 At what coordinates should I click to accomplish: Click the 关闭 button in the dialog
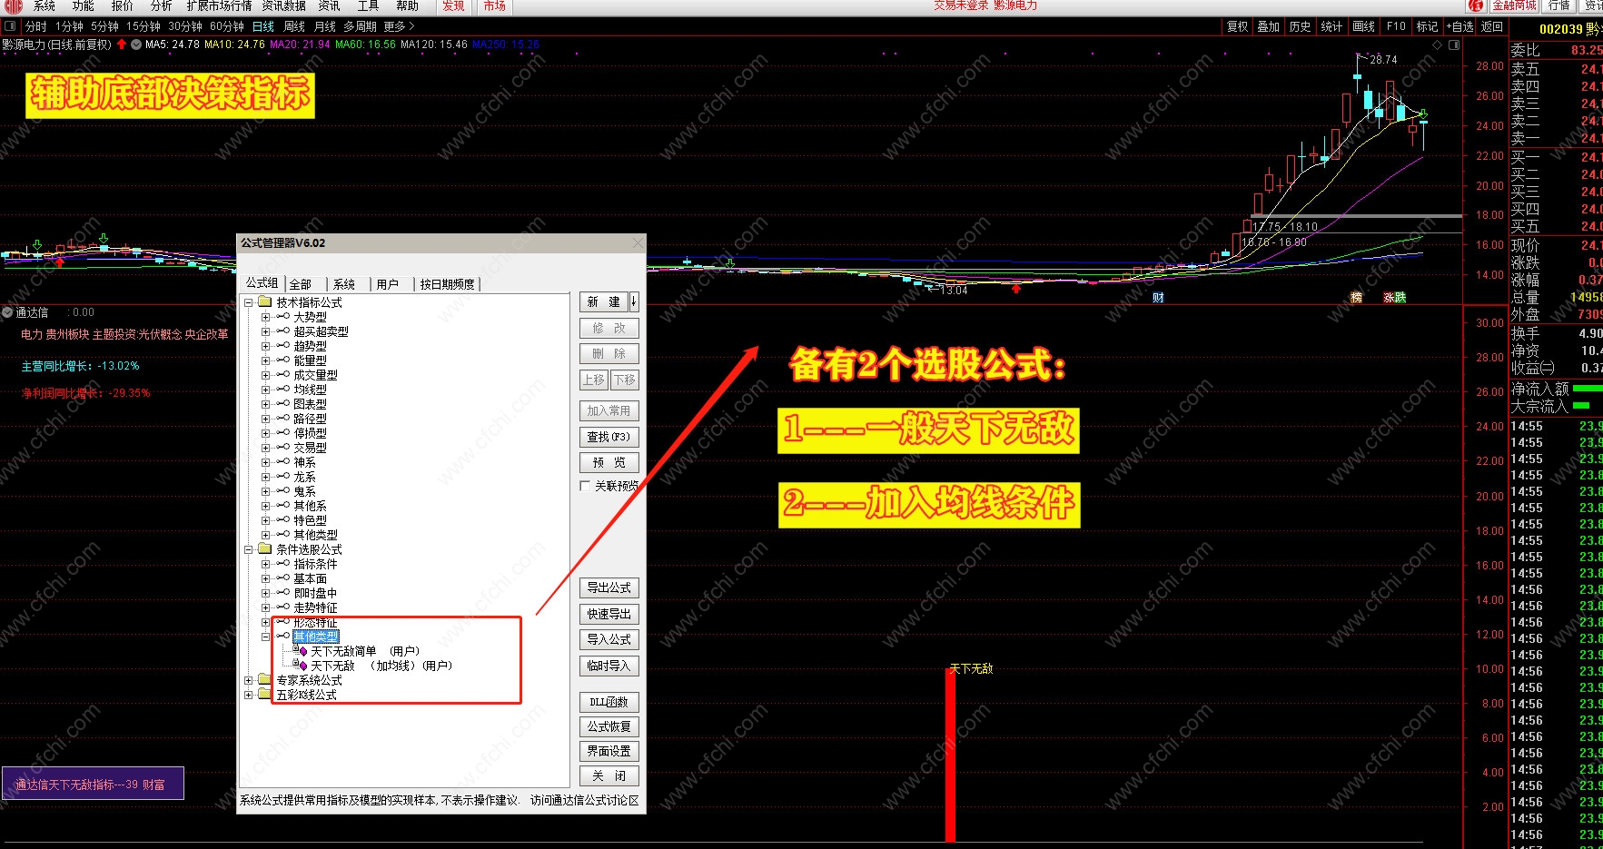(x=609, y=775)
